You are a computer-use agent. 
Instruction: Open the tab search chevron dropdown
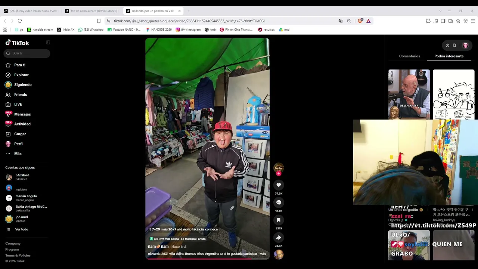pos(440,11)
